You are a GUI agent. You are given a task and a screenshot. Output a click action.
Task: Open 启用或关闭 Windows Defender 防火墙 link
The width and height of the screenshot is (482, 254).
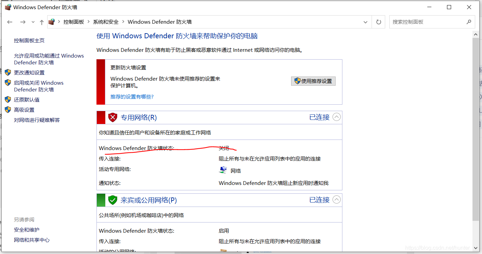pyautogui.click(x=39, y=86)
